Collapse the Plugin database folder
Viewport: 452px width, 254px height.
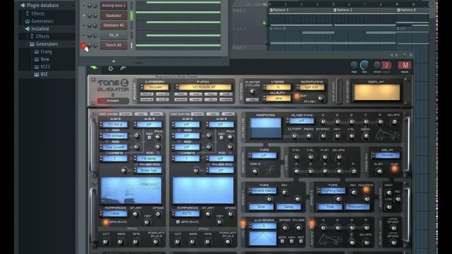[x=42, y=5]
